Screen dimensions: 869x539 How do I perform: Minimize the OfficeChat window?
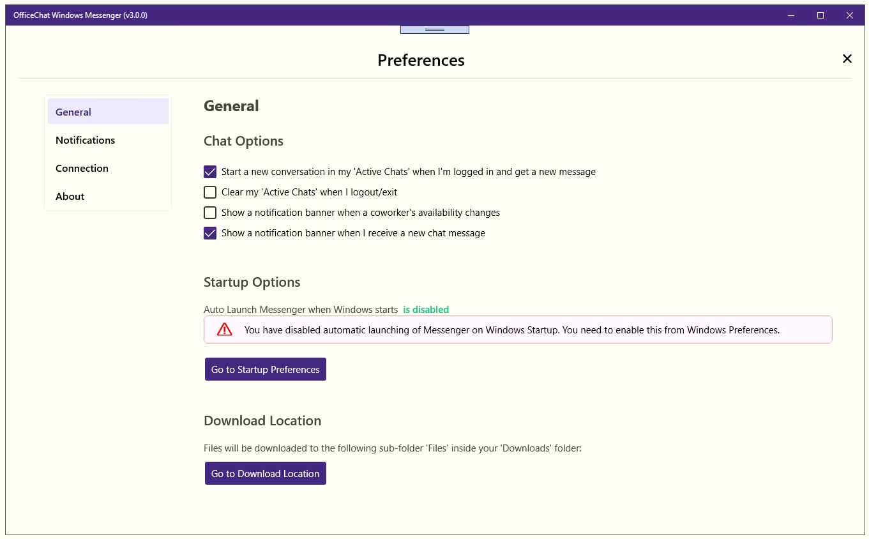pyautogui.click(x=791, y=15)
